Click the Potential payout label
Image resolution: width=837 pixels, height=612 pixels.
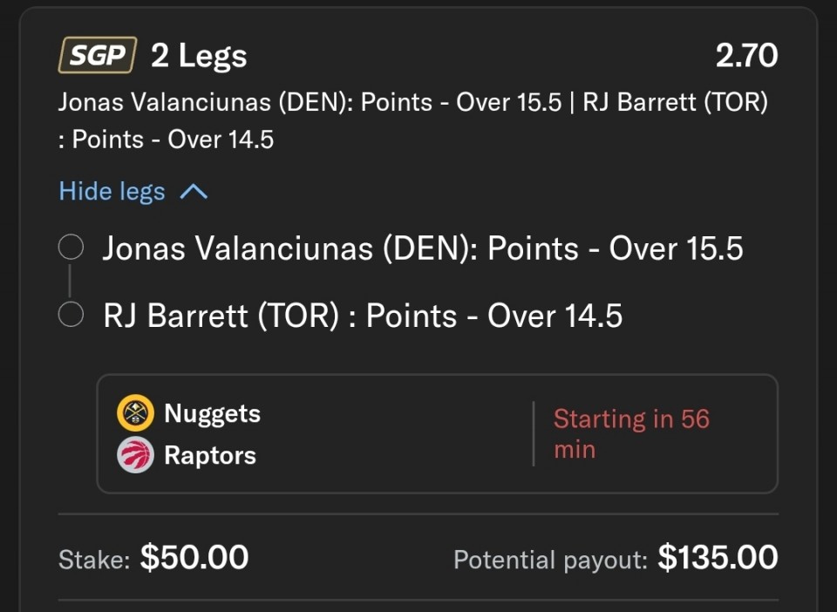(x=550, y=560)
